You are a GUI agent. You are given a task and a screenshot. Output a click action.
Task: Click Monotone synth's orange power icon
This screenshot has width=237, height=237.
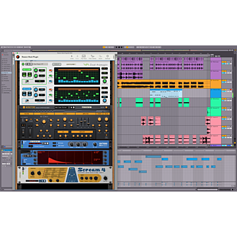click(x=24, y=107)
